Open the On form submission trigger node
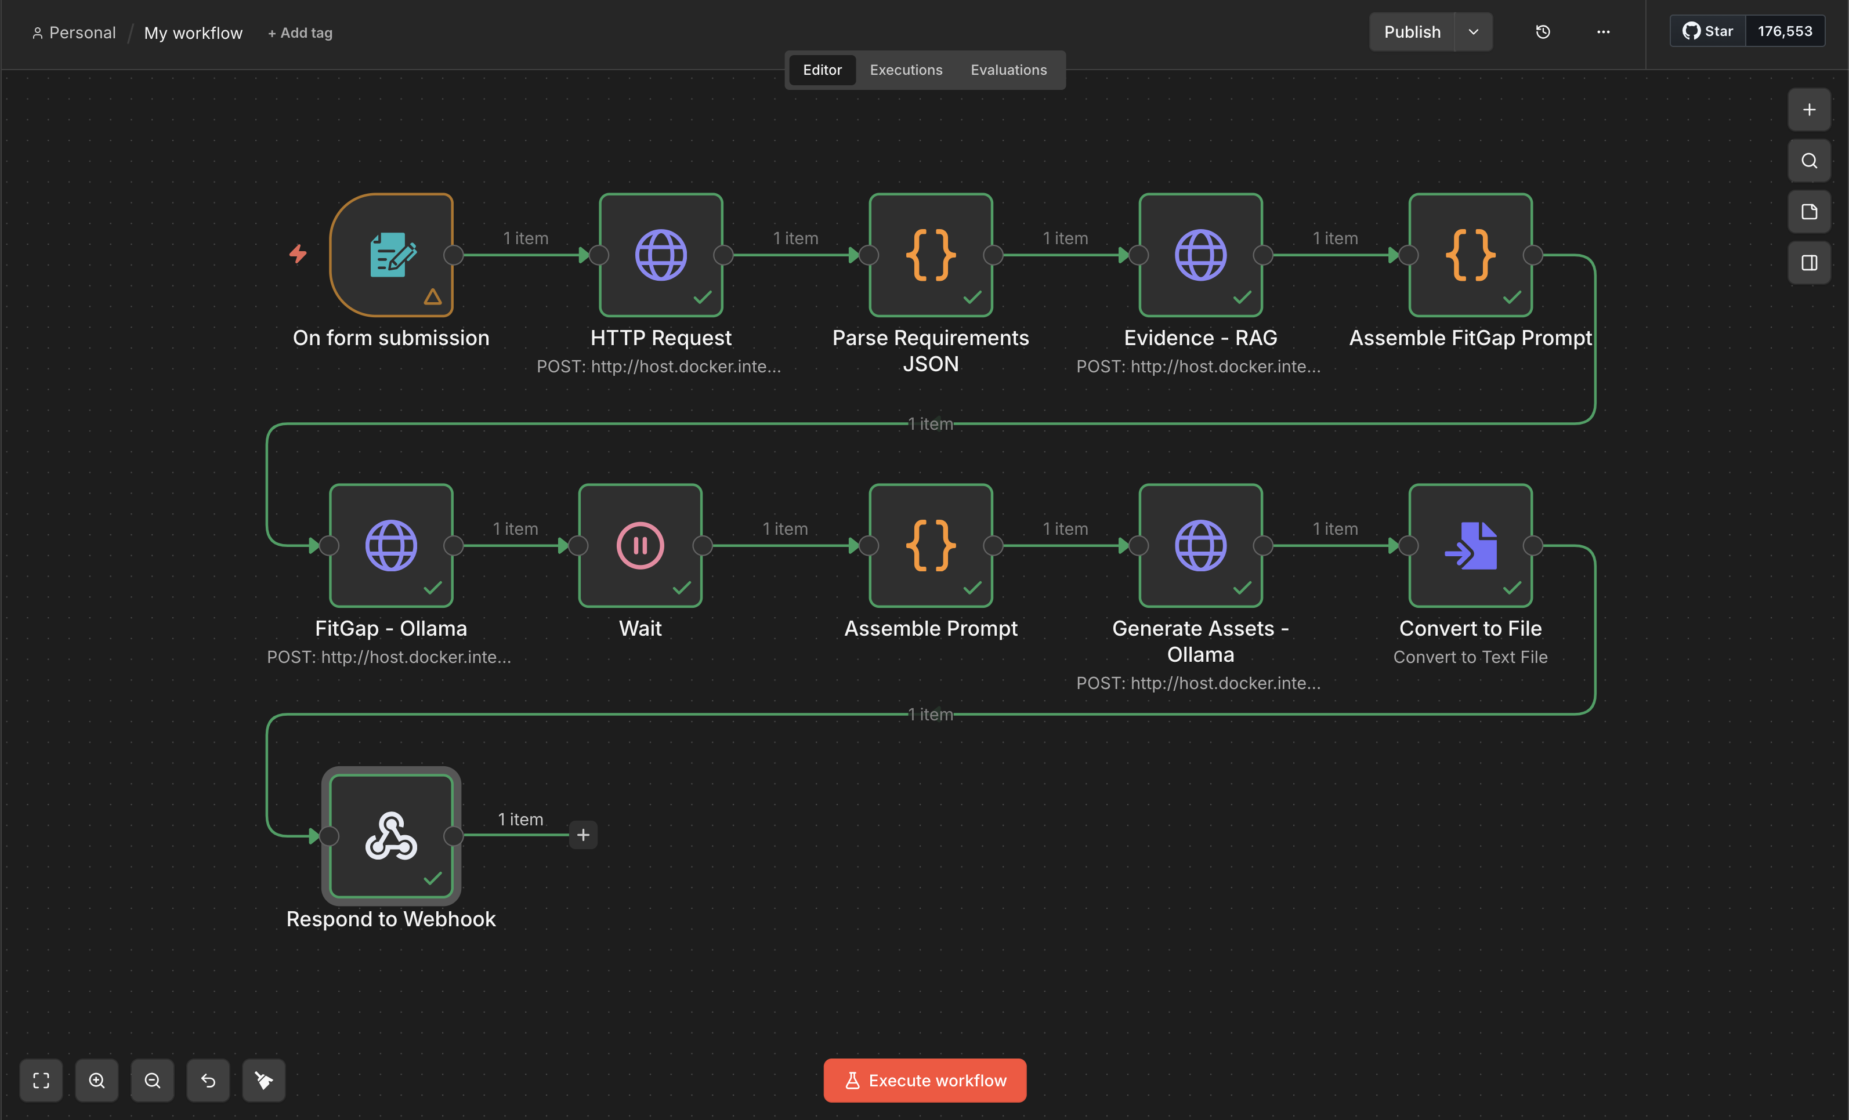 coord(391,255)
